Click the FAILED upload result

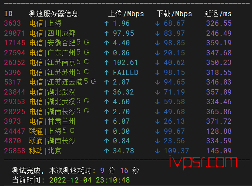pyautogui.click(x=126, y=73)
